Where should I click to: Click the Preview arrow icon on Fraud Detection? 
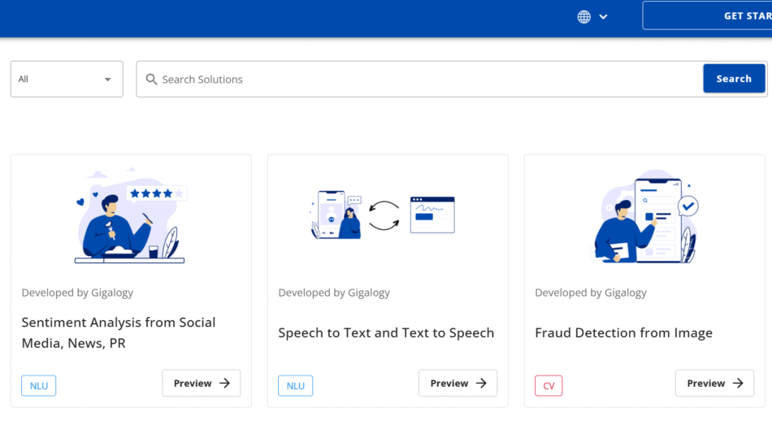(738, 383)
